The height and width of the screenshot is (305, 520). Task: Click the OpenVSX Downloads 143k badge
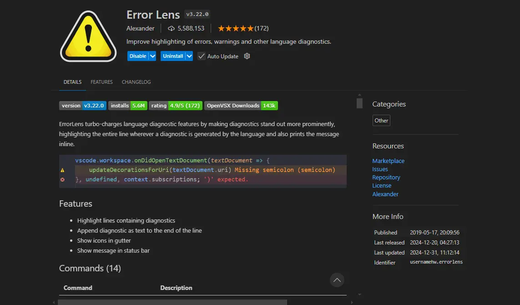pyautogui.click(x=241, y=106)
